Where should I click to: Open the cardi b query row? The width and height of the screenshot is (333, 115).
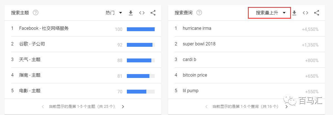pyautogui.click(x=189, y=60)
